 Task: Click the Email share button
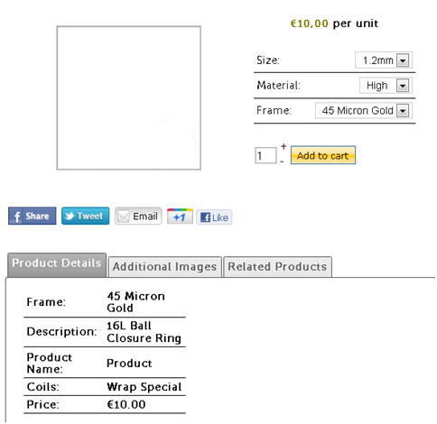pos(138,216)
